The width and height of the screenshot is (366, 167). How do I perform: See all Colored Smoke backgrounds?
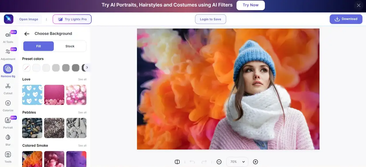point(82,146)
